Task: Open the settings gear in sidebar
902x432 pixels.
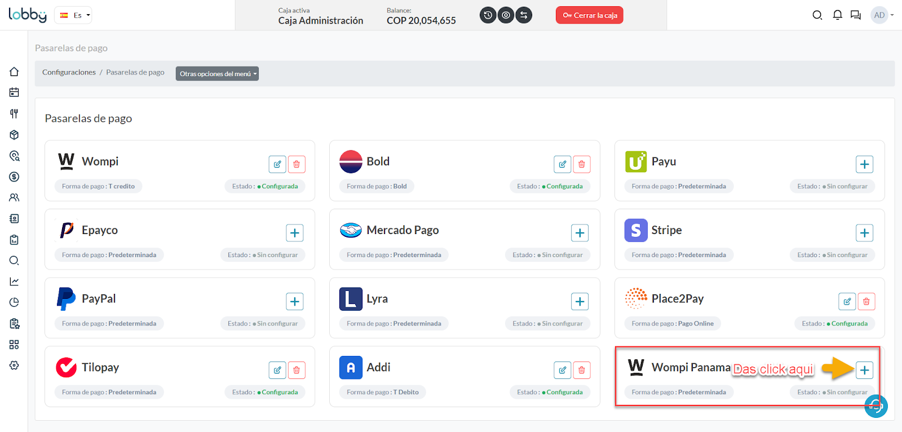Action: [14, 365]
